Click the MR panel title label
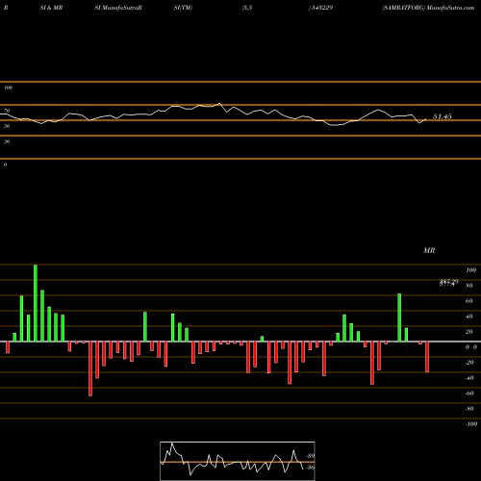This screenshot has height=481, width=481. 429,250
